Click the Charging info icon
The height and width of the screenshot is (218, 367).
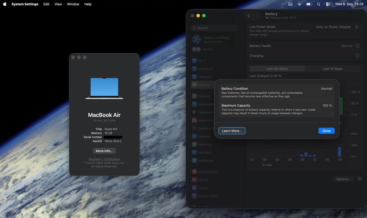point(357,56)
